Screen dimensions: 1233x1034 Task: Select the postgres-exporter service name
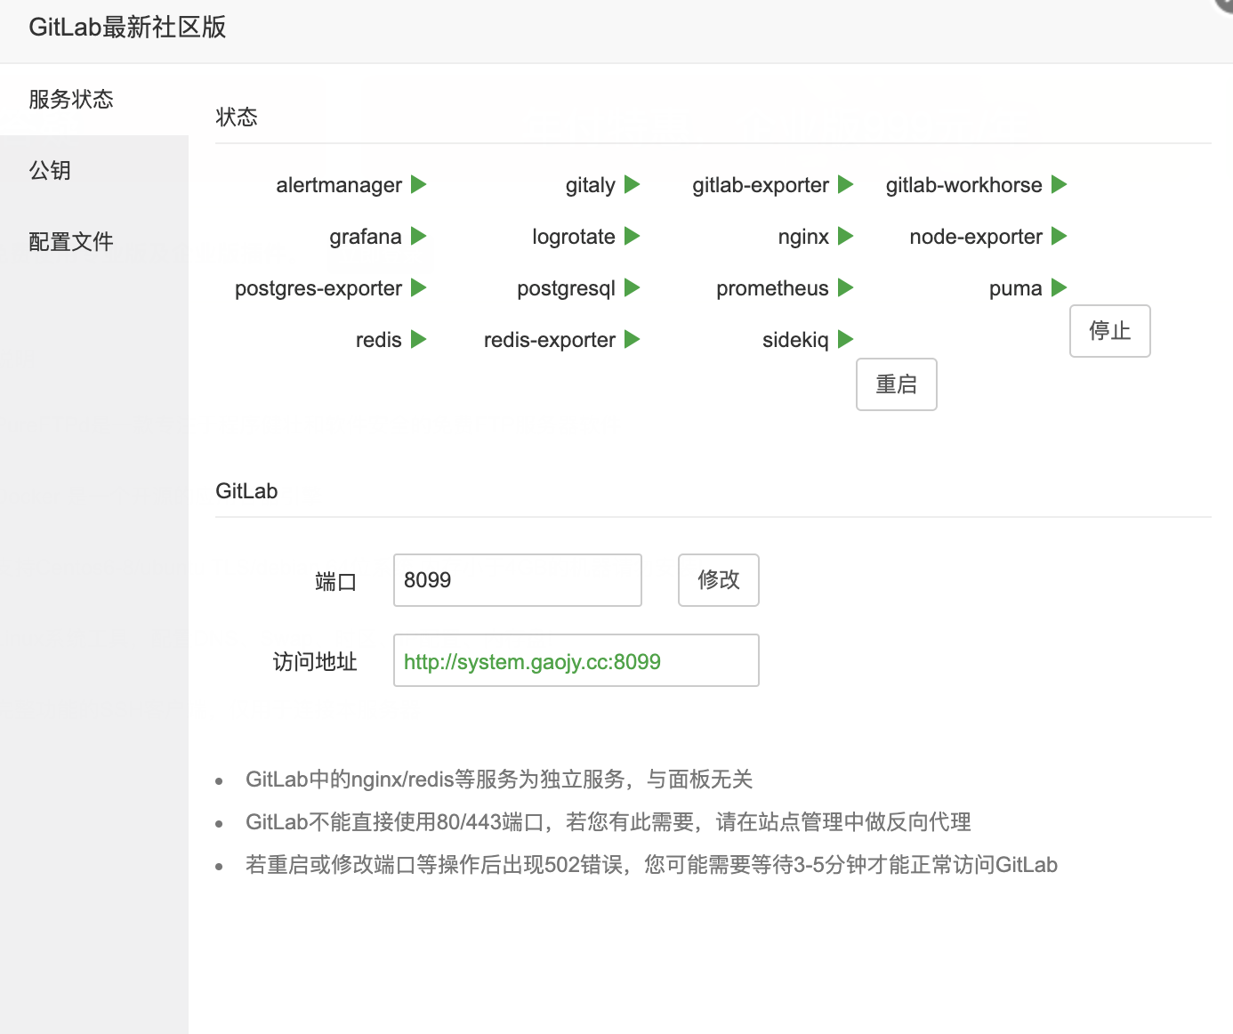pos(318,288)
